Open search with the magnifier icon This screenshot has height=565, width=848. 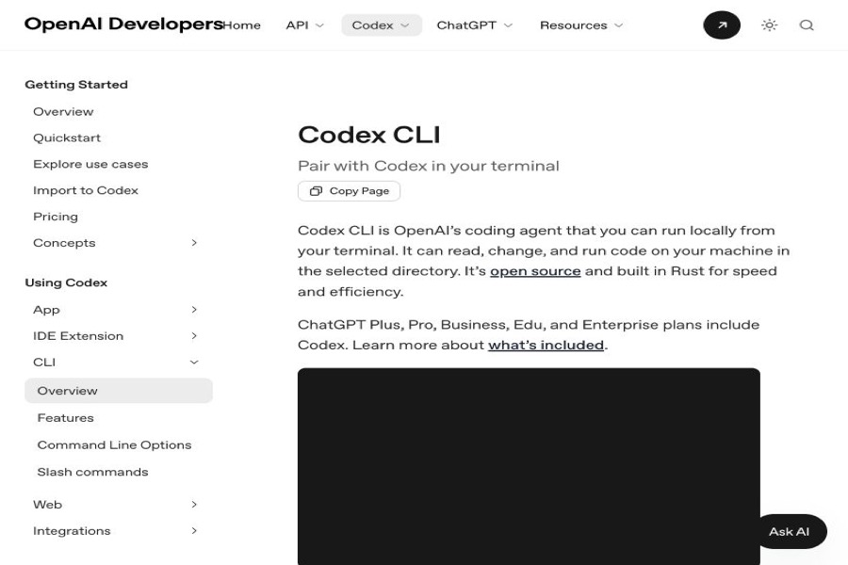[807, 24]
